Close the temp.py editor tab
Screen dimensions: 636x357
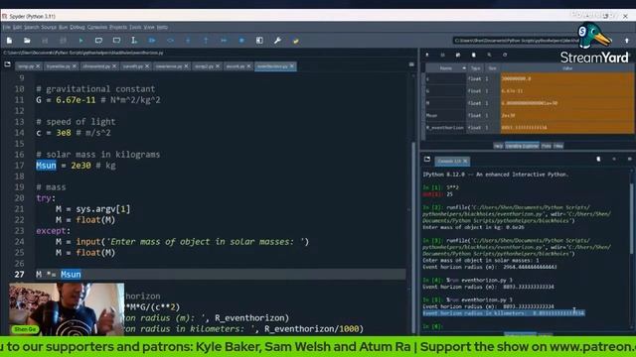pyautogui.click(x=38, y=66)
